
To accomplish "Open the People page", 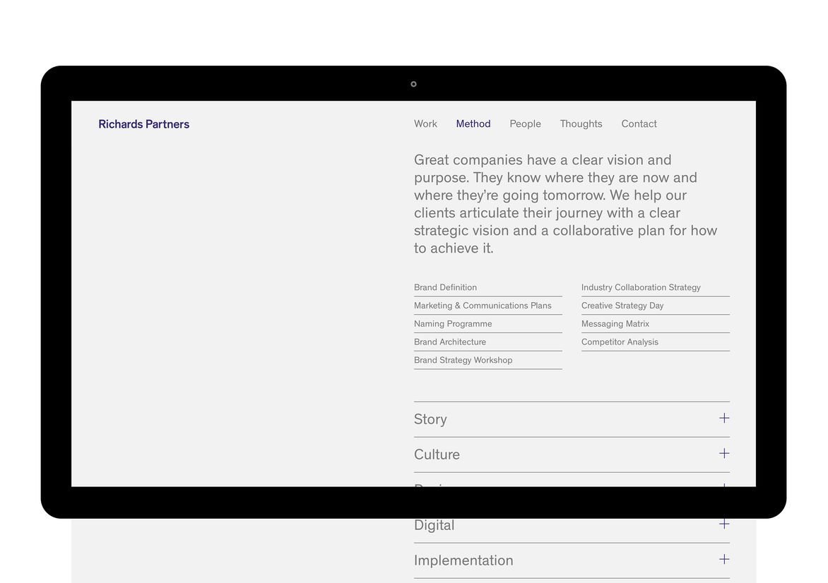I will (x=525, y=124).
